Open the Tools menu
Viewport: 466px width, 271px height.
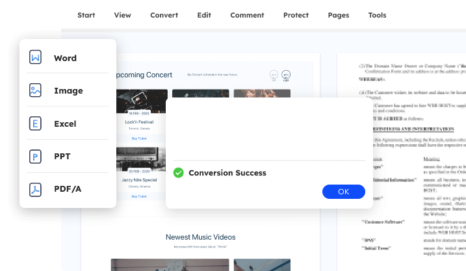point(377,15)
